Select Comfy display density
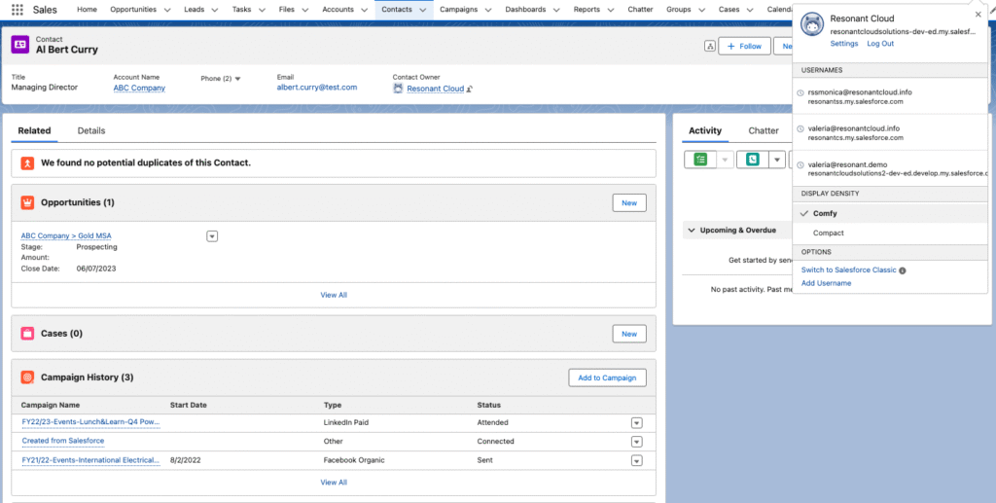This screenshot has height=503, width=996. click(825, 213)
